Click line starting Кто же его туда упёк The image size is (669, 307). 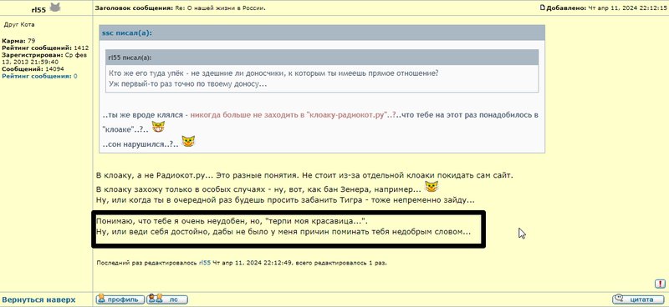tap(273, 73)
